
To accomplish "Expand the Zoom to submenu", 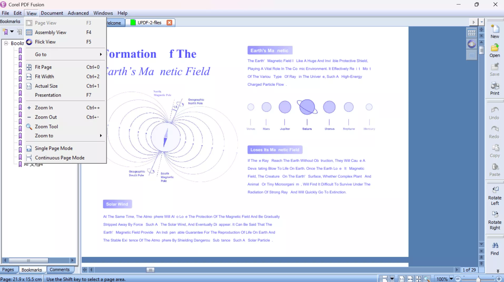I will click(44, 136).
